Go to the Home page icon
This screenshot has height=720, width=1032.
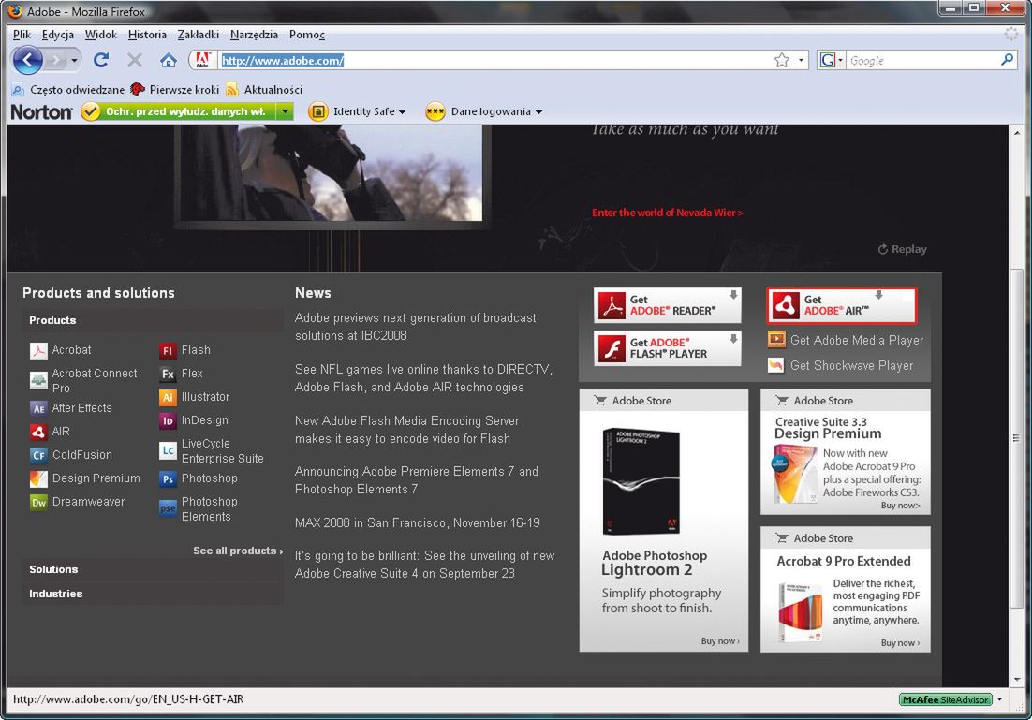(169, 61)
